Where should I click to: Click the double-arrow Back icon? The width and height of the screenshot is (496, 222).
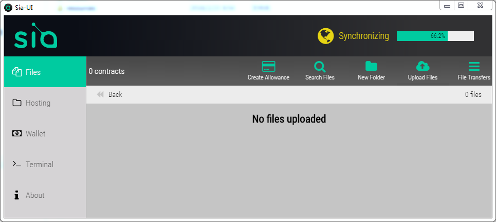[100, 94]
